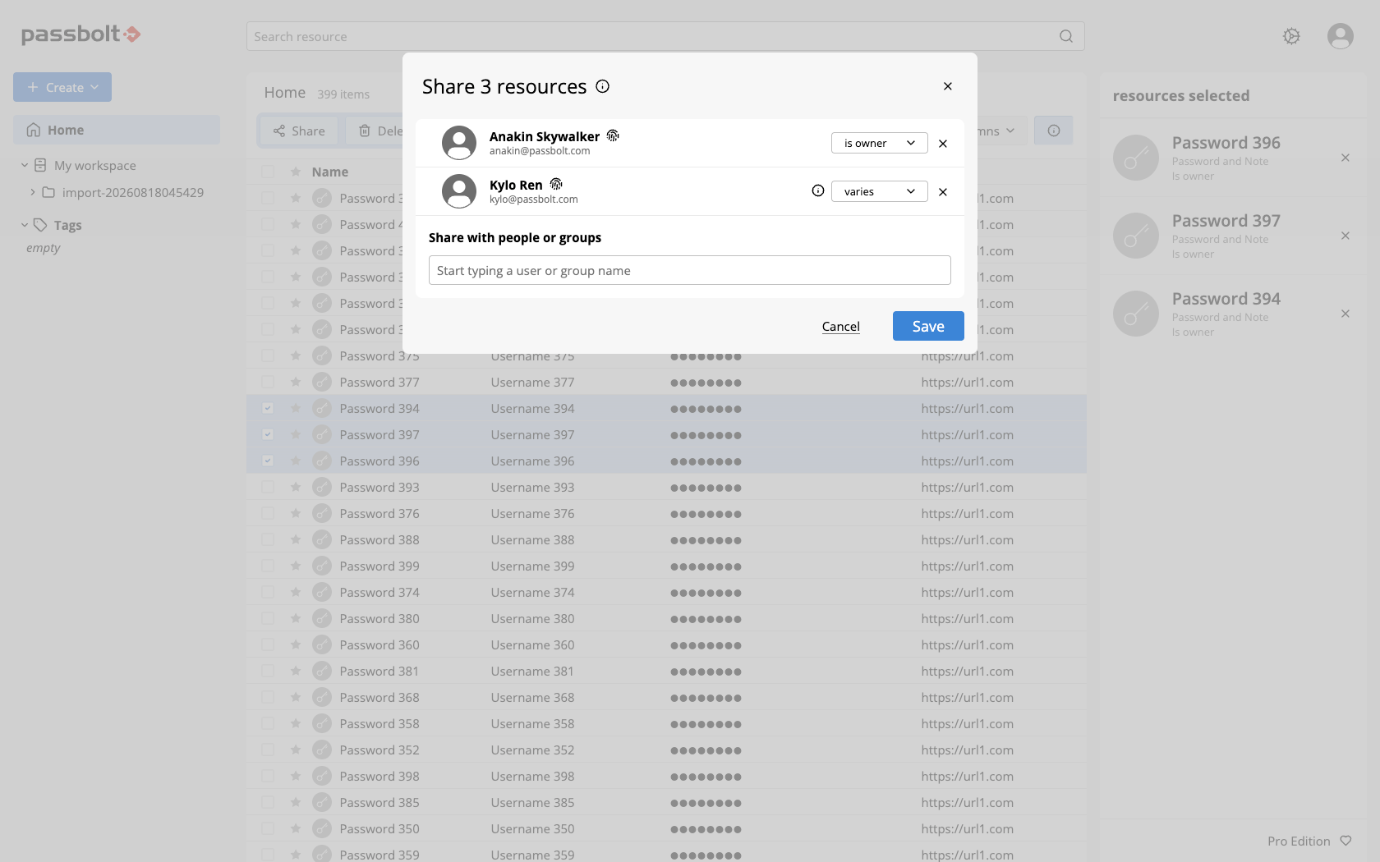The height and width of the screenshot is (862, 1380).
Task: Star Password 380 as favorite
Action: pos(296,618)
